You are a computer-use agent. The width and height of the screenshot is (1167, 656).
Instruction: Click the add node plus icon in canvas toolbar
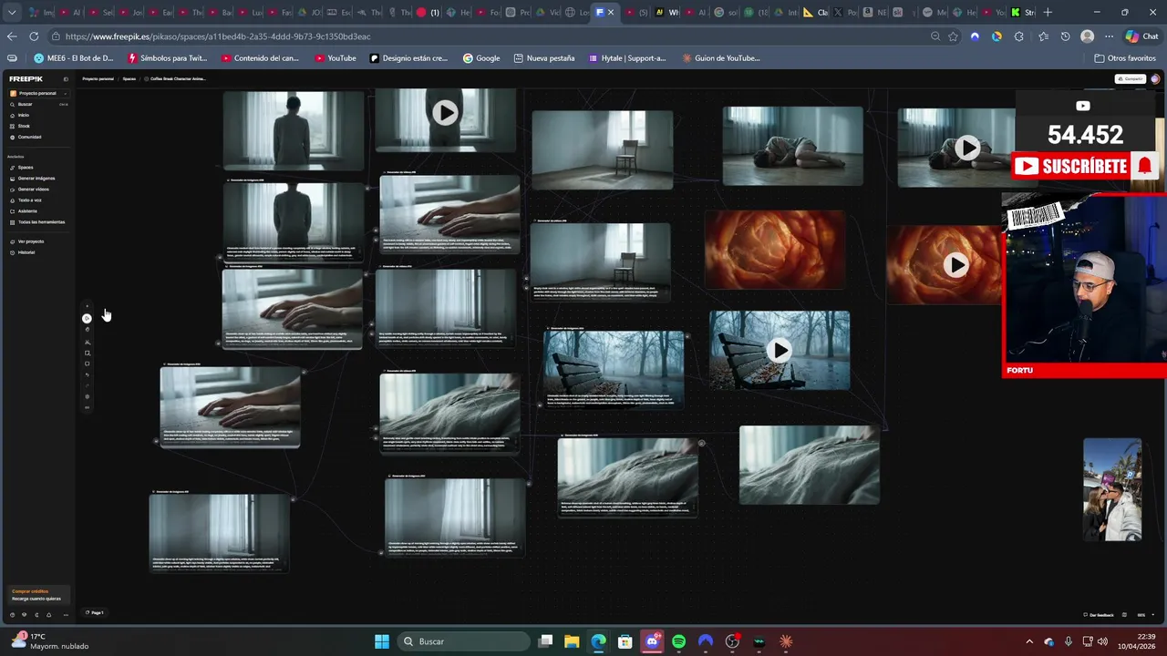(x=88, y=307)
